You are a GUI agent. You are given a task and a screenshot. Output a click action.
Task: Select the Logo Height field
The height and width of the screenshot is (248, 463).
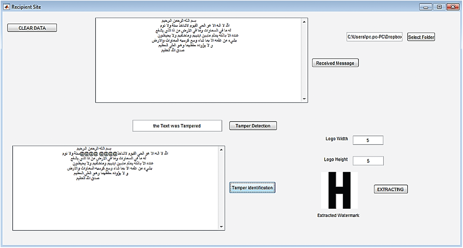click(368, 161)
